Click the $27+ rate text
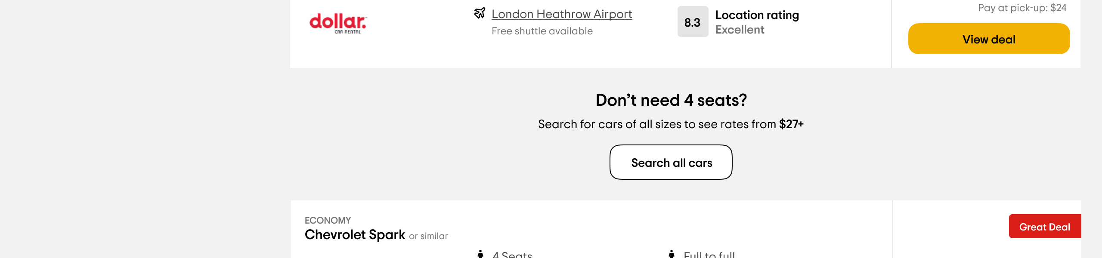Screen dimensions: 1102x258 pos(791,124)
